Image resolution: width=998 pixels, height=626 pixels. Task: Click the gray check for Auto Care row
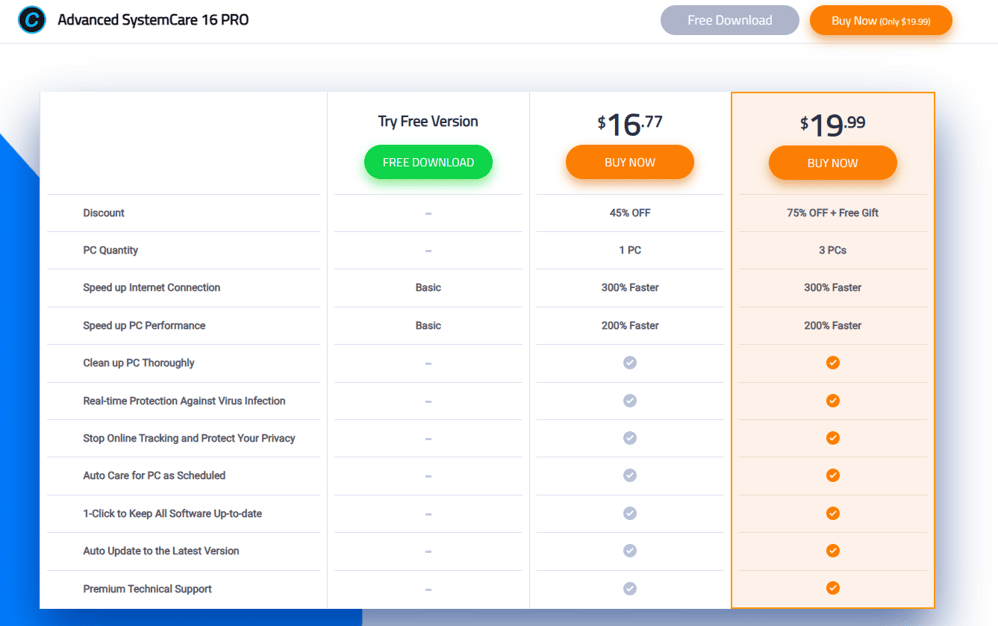point(630,475)
